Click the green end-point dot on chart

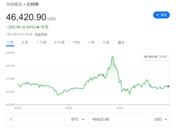168,86
